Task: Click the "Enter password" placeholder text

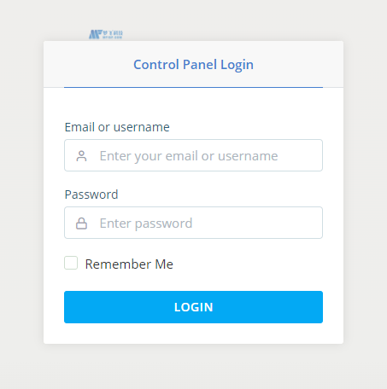Action: point(146,224)
